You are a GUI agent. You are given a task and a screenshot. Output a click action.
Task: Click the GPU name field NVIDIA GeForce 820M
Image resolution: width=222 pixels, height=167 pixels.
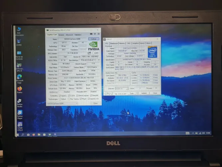(72, 39)
